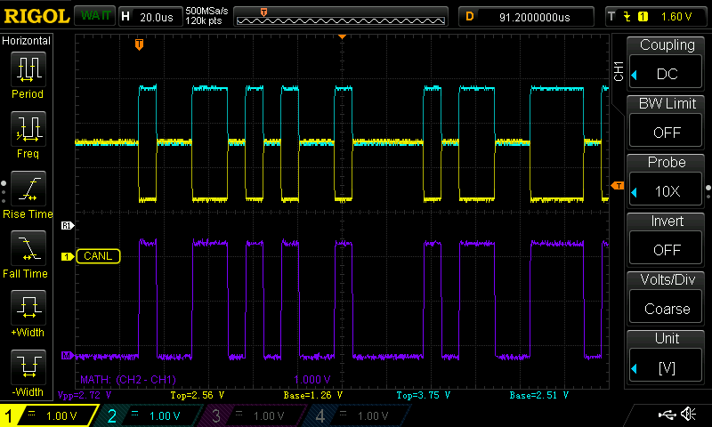Click the MATH waveform M marker
Viewport: 712px width, 427px height.
(68, 355)
